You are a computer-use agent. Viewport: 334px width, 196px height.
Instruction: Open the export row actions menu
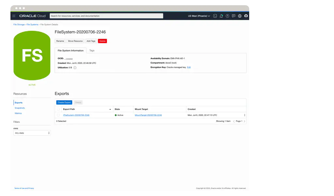[245, 115]
